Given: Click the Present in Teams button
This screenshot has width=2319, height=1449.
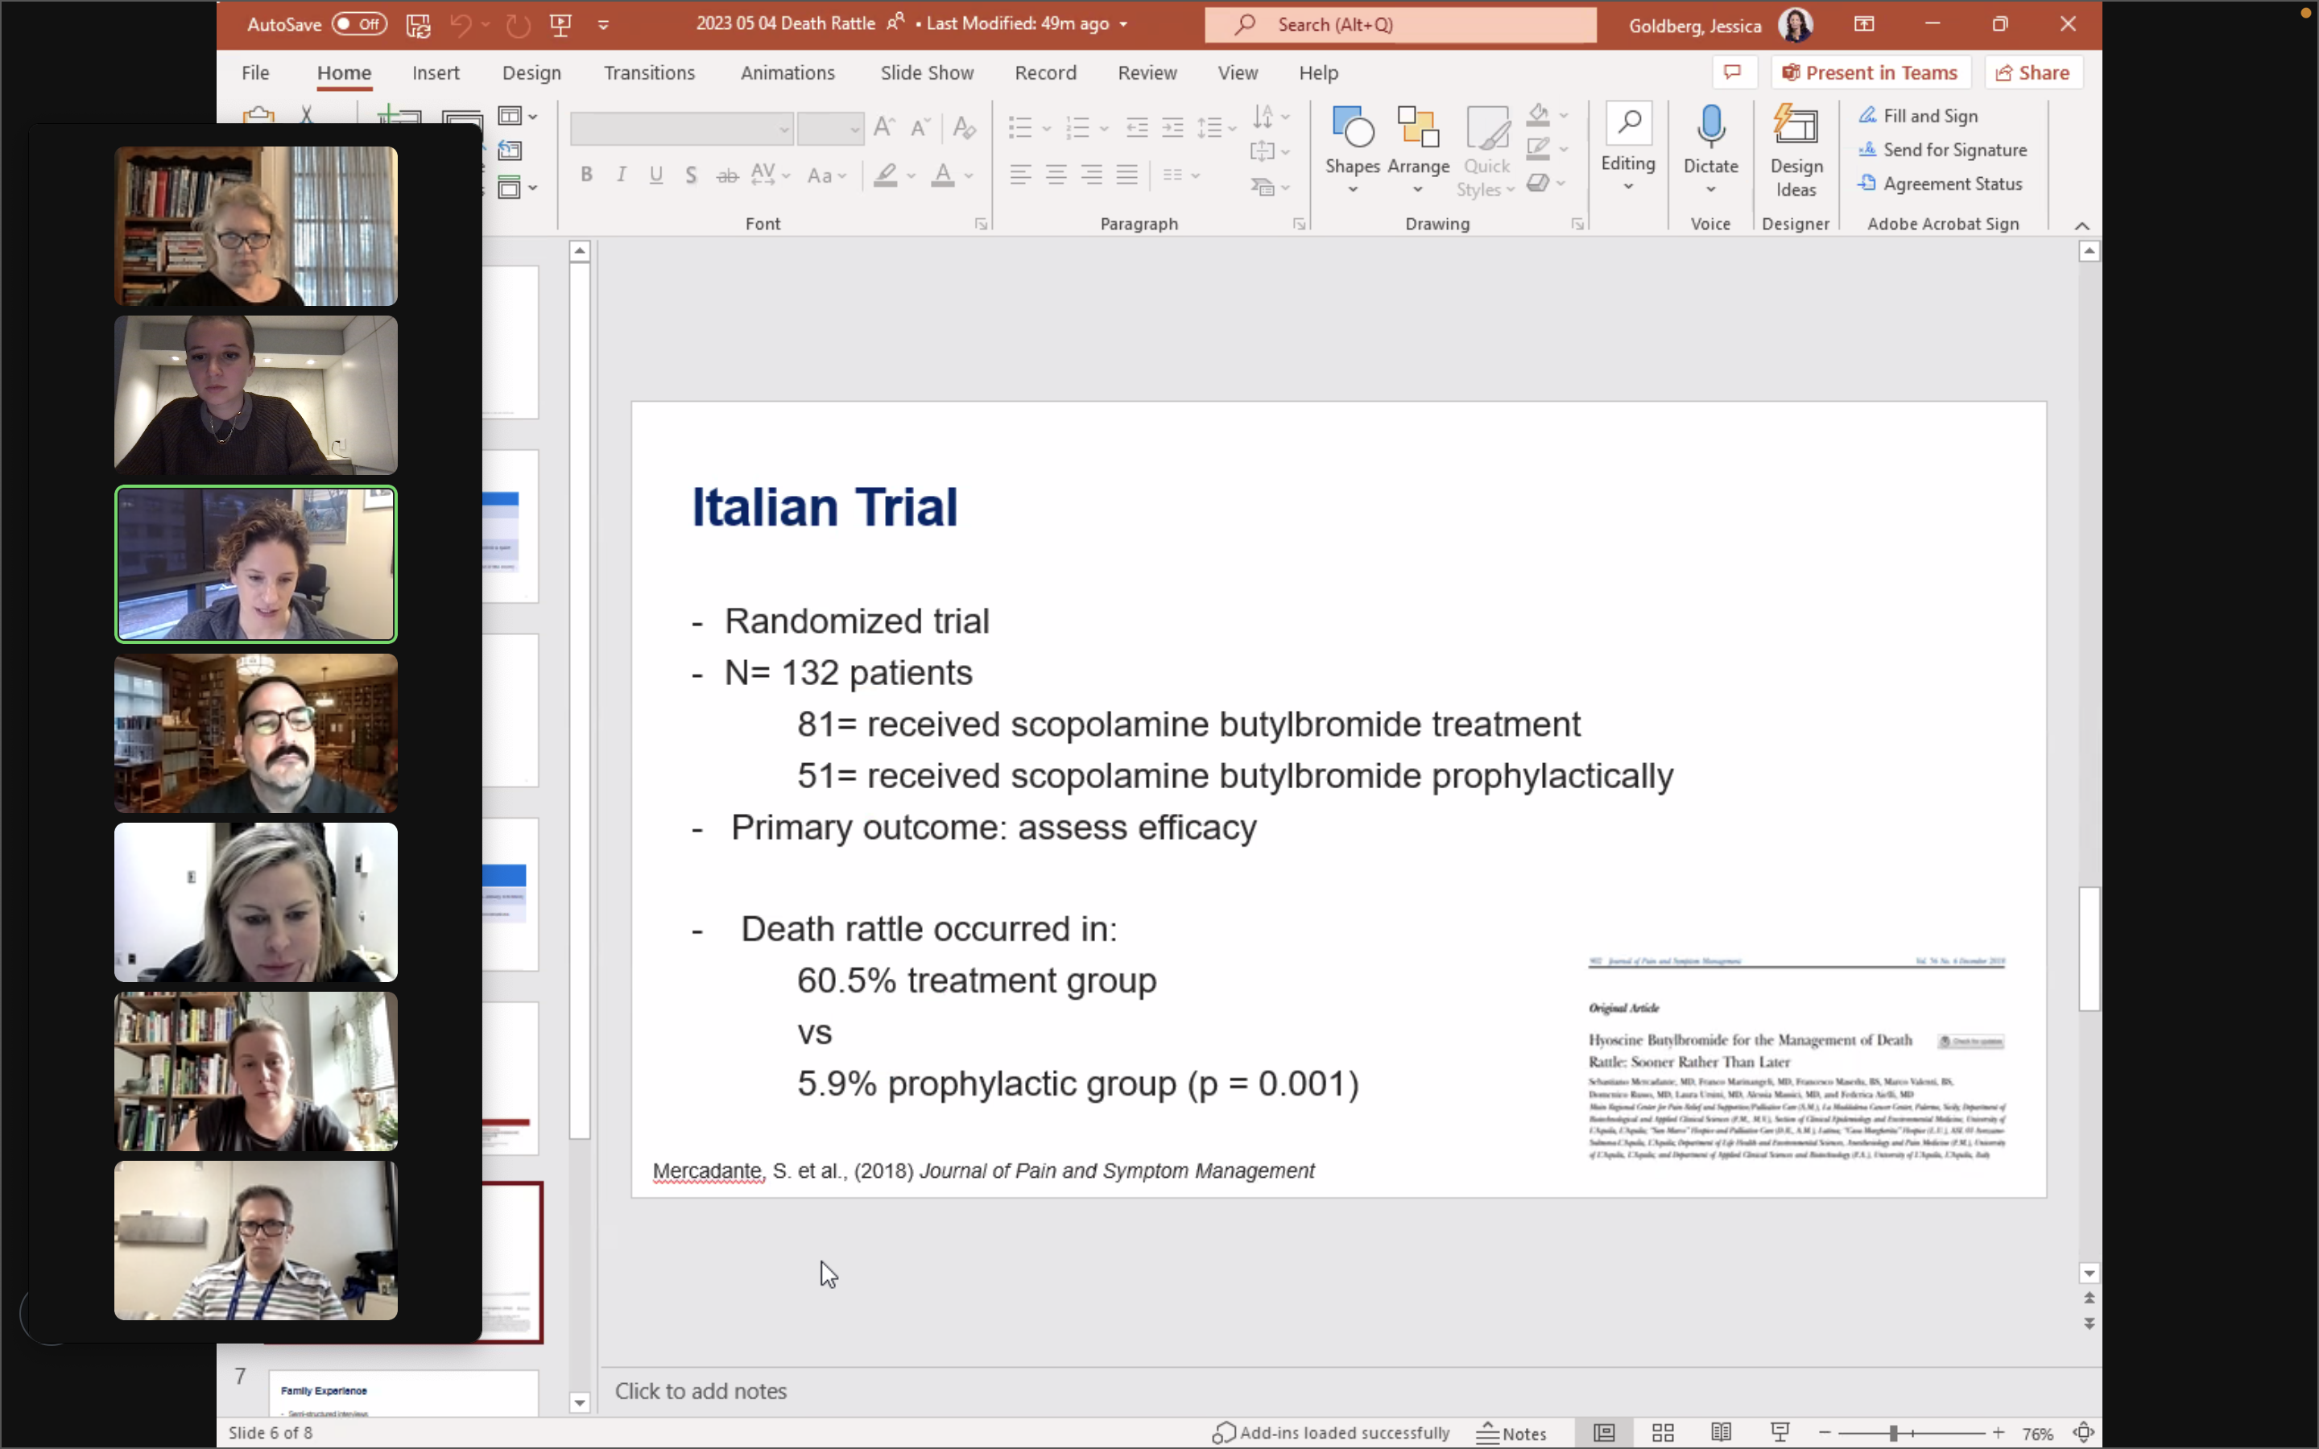Looking at the screenshot, I should coord(1870,72).
